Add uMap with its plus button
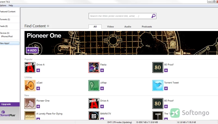Viewport: 218px width, 124px height. [x=102, y=88]
